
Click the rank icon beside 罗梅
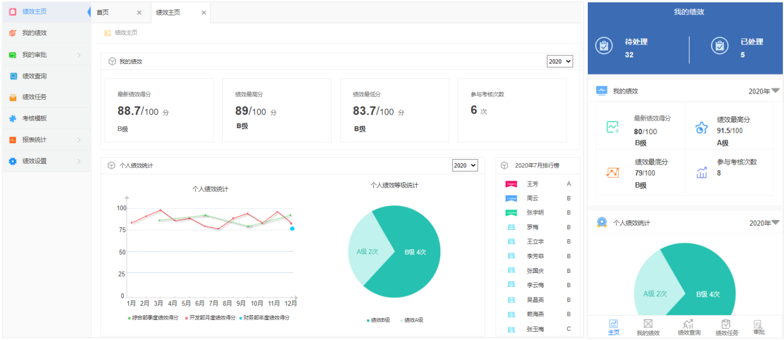(511, 227)
